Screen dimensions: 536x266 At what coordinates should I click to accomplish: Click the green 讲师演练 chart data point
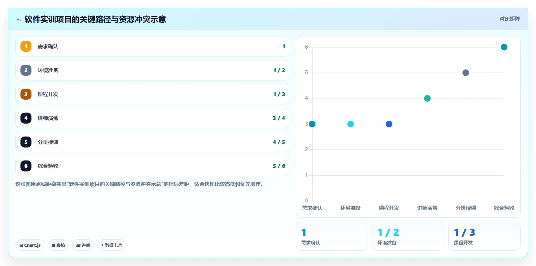[427, 98]
